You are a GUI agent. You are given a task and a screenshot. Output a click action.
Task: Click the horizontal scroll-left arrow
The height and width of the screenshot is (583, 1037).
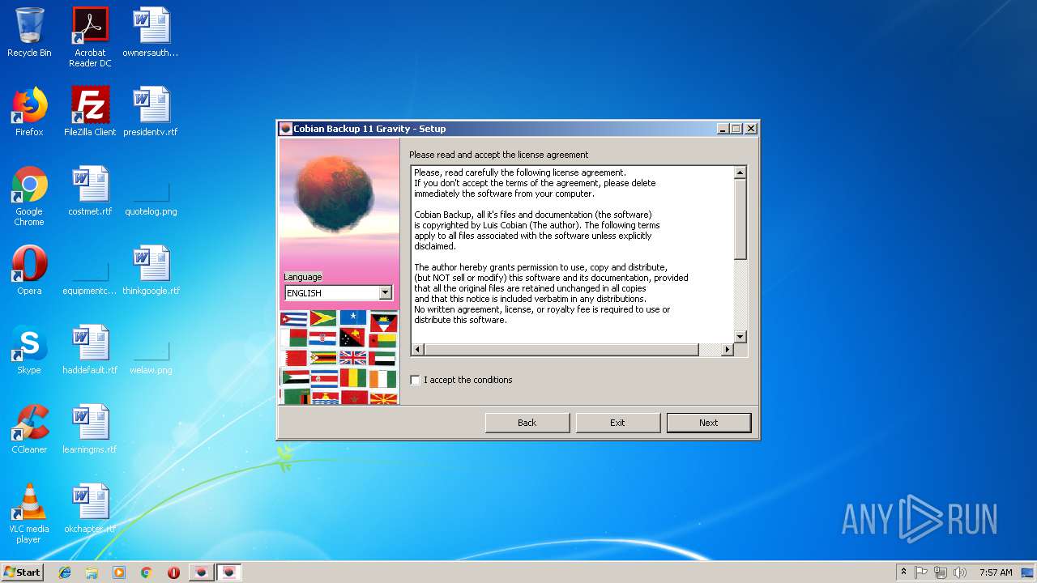coord(418,350)
